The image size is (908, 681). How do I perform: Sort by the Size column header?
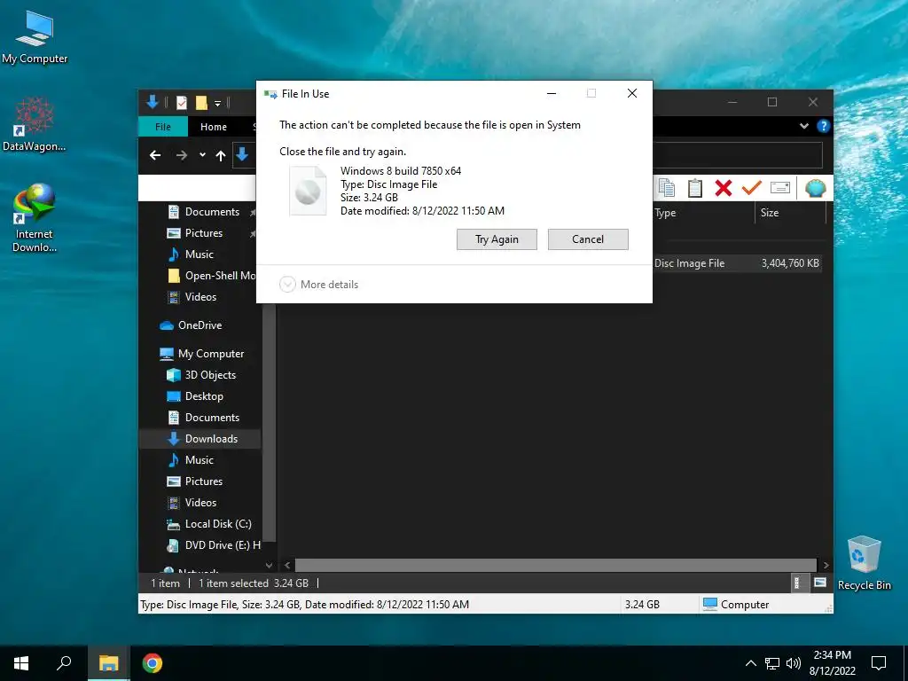(770, 213)
